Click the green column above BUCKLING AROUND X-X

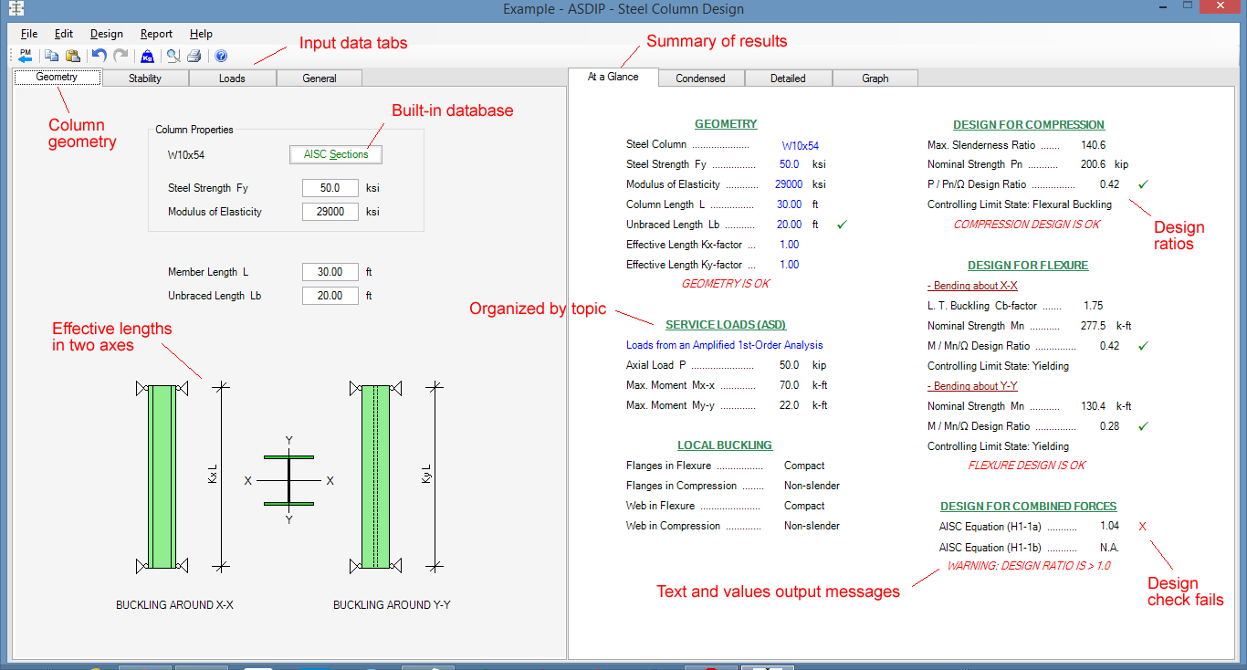pyautogui.click(x=162, y=478)
